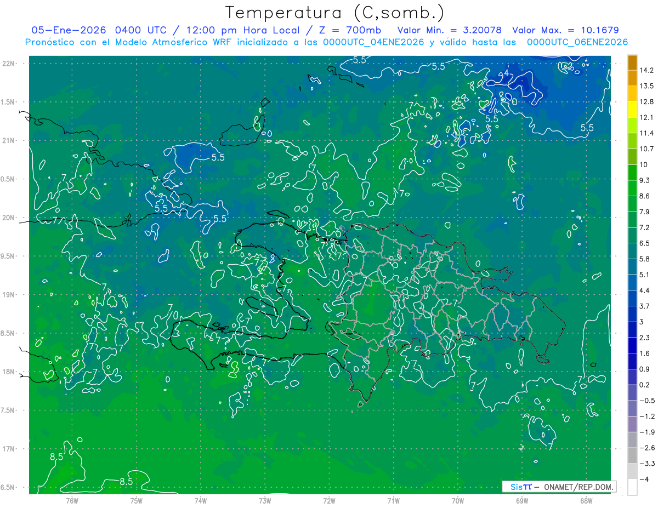Click the "72W" longitude axis label
This screenshot has width=658, height=508.
click(x=329, y=500)
